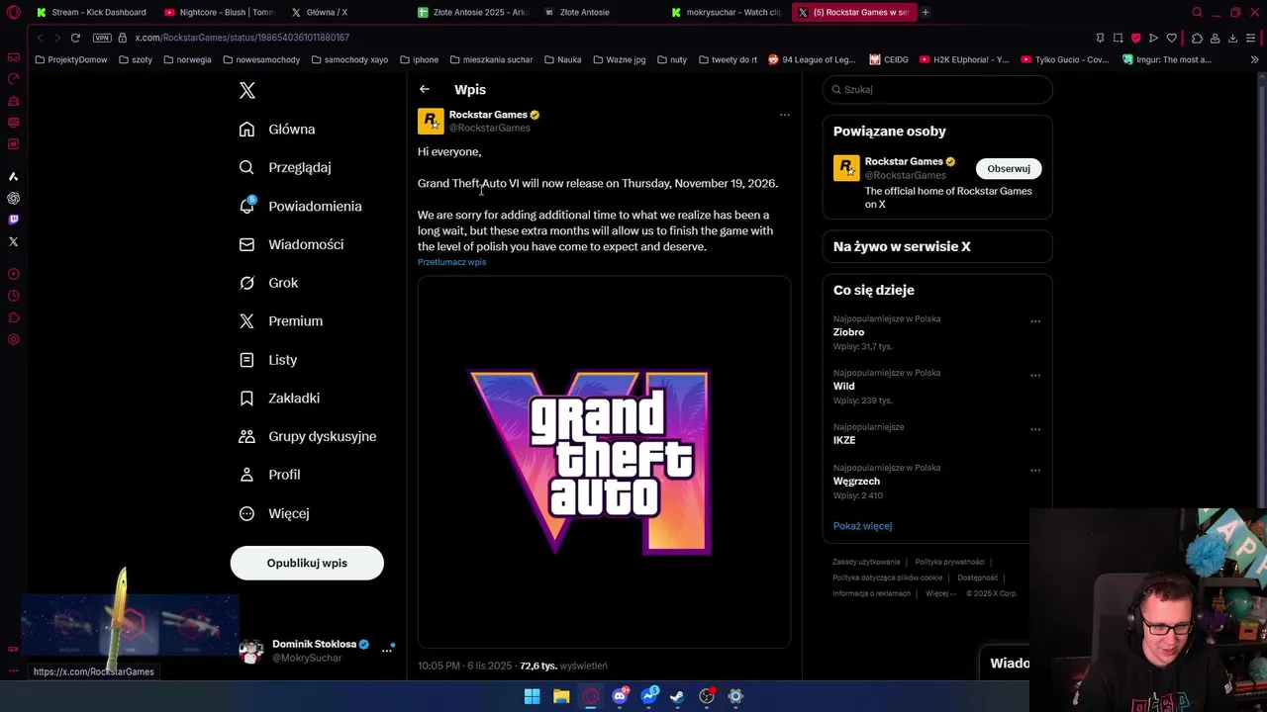The width and height of the screenshot is (1267, 712).
Task: Open the Główna home page
Action: pyautogui.click(x=277, y=130)
